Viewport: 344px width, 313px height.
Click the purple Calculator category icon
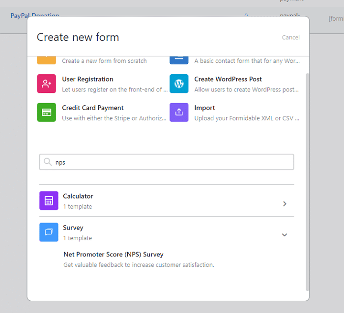click(x=49, y=200)
